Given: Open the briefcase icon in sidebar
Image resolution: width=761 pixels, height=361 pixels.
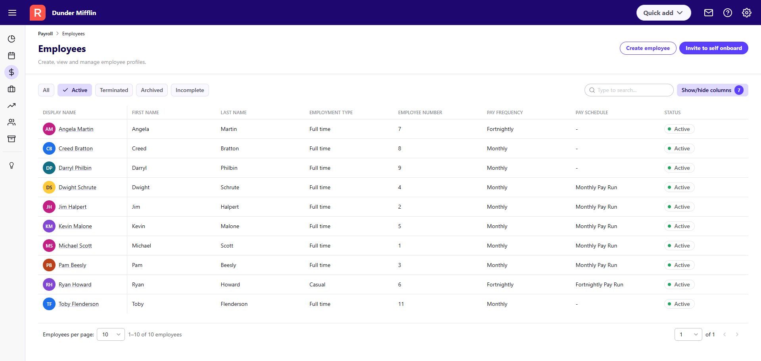Looking at the screenshot, I should 12,89.
